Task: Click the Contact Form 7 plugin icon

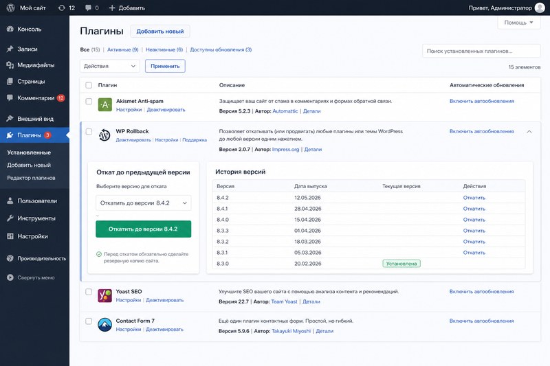Action: pos(104,325)
